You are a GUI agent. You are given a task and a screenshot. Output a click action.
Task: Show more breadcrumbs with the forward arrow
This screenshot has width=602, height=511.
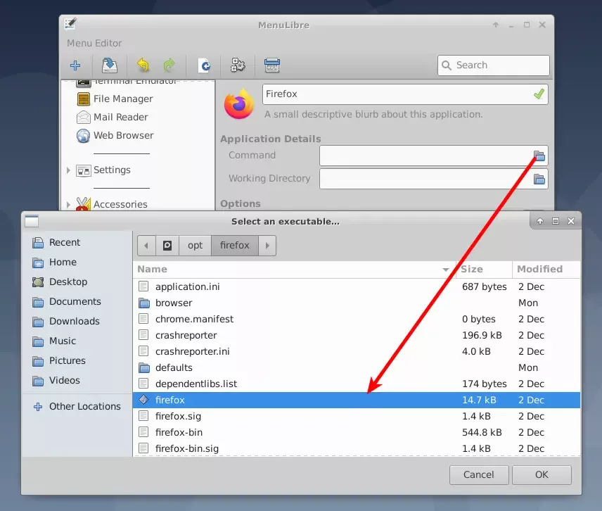coord(267,245)
